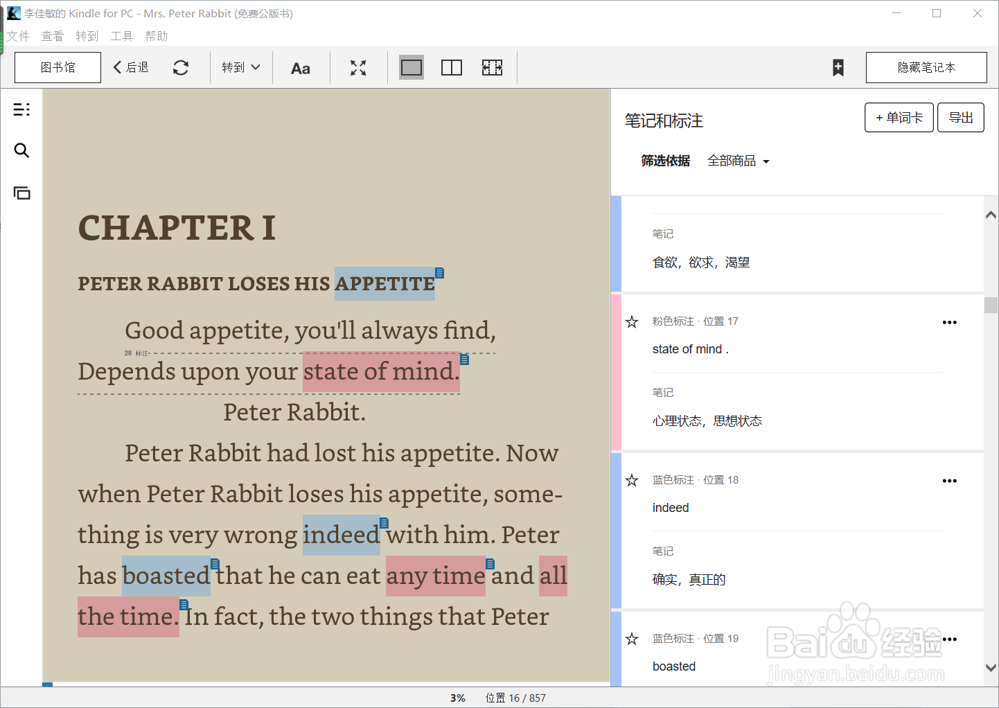Open the 全部商品 filter dropdown
This screenshot has height=708, width=999.
coord(738,161)
